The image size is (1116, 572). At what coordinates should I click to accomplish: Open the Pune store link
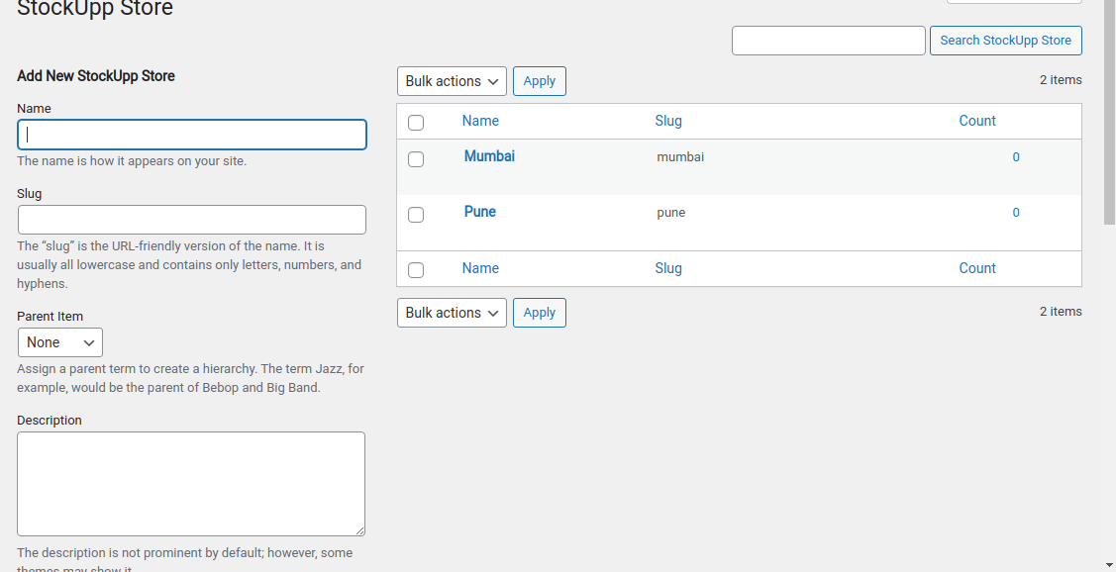(480, 212)
